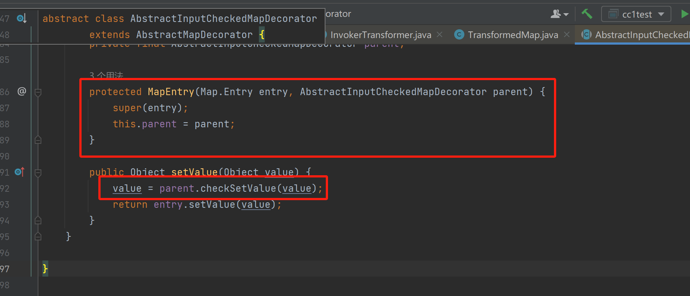Click the @ annotation gutter icon on line 86
Image resolution: width=690 pixels, height=296 pixels.
pyautogui.click(x=22, y=91)
